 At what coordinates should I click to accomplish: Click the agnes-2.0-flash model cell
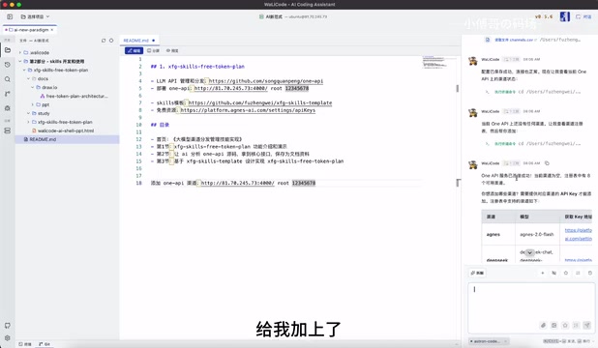coord(537,234)
